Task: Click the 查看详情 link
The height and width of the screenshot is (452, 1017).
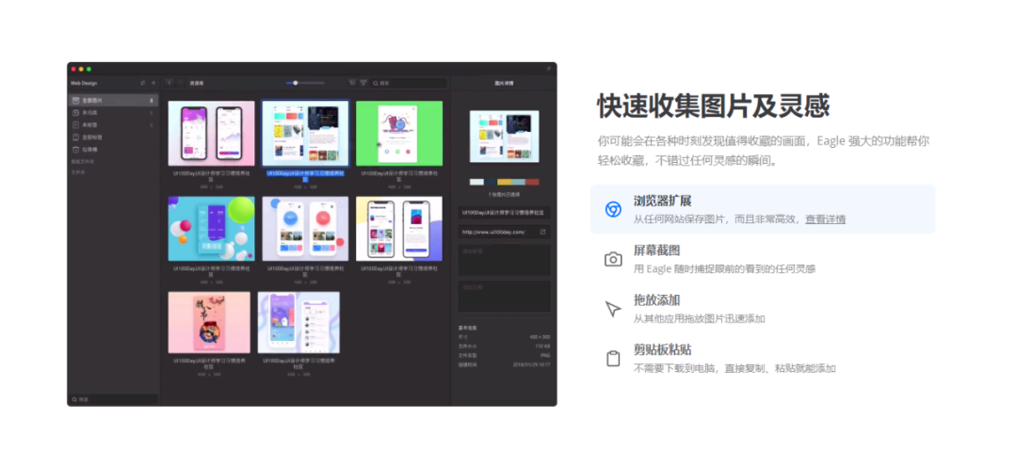Action: click(825, 219)
